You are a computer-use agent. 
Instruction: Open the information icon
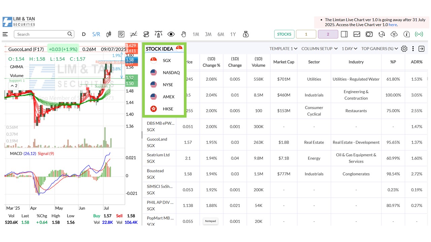tap(406, 34)
